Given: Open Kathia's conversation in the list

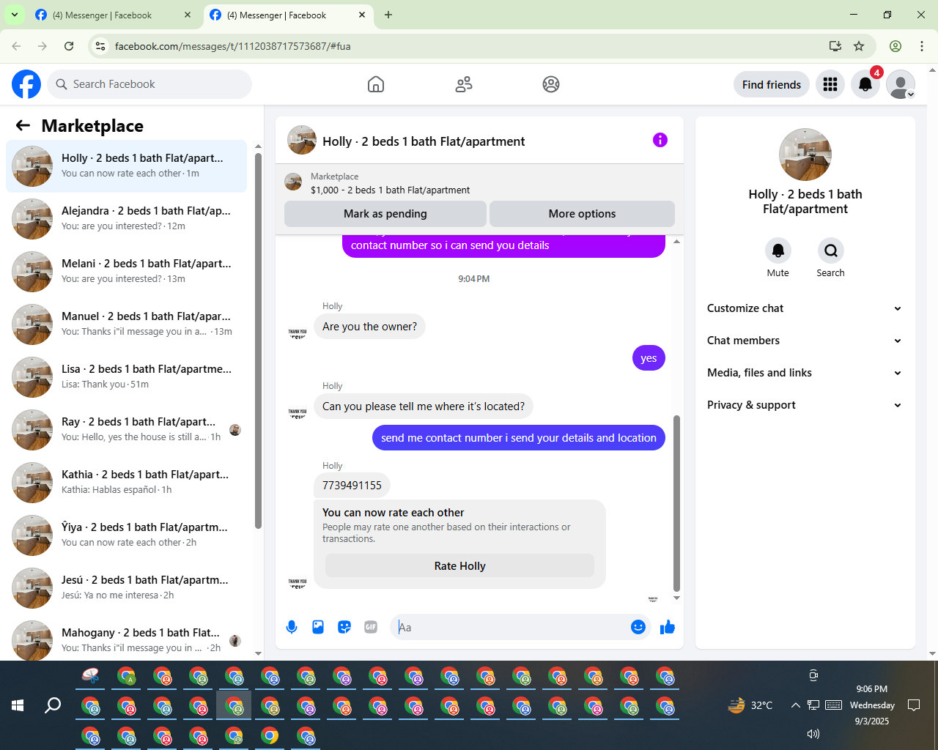Looking at the screenshot, I should [127, 483].
